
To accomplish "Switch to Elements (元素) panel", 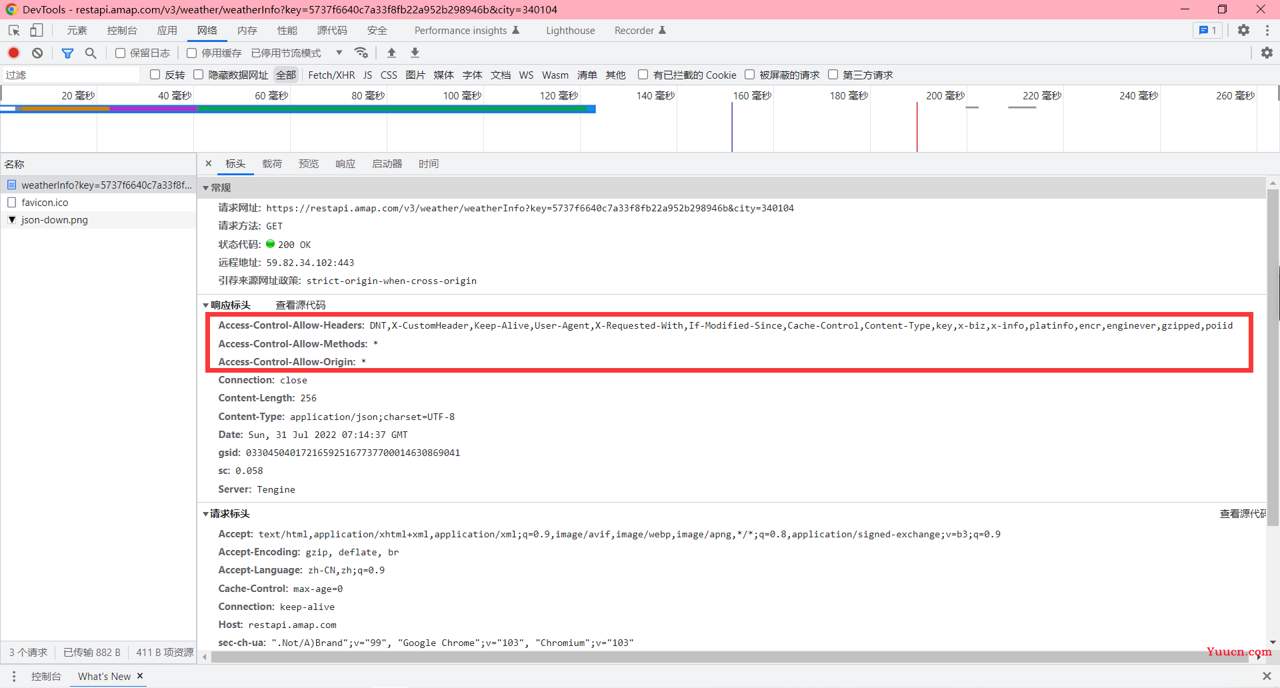I will click(77, 31).
